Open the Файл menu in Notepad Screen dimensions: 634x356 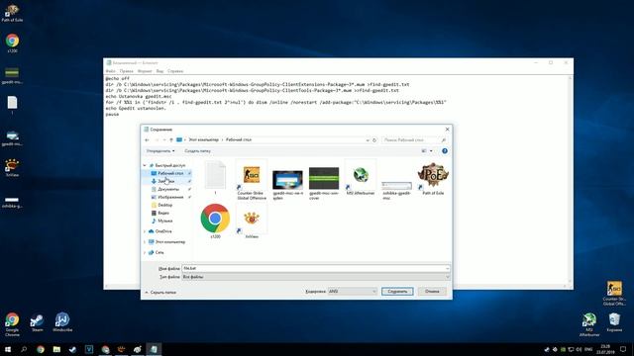[x=110, y=71]
